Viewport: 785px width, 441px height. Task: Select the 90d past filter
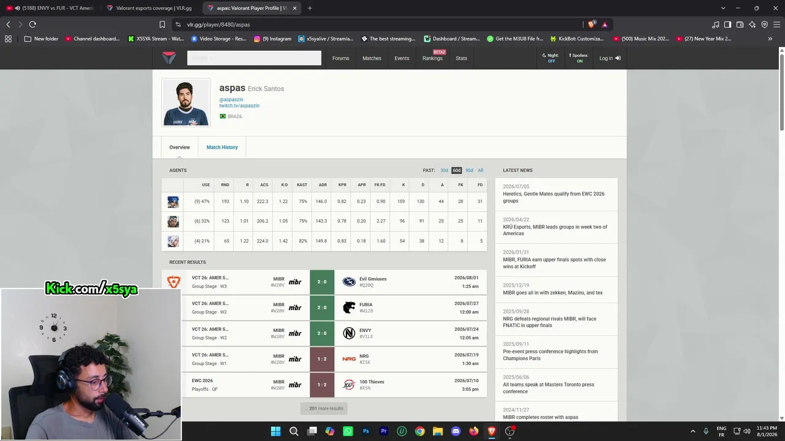469,170
